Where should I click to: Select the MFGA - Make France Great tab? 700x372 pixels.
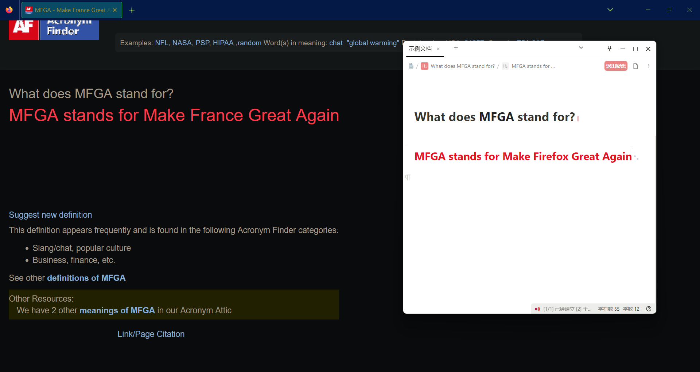72,10
